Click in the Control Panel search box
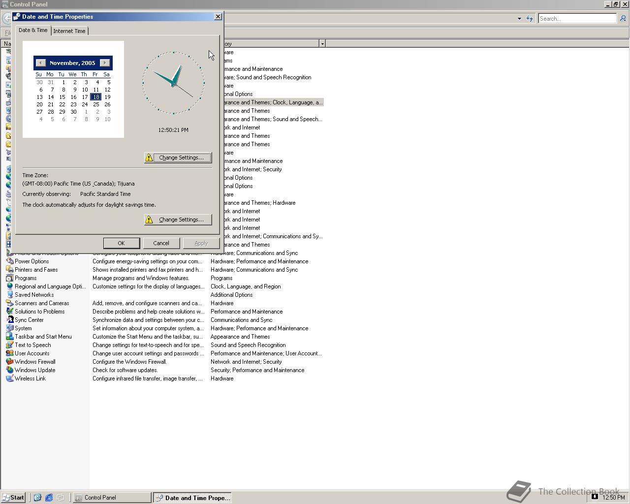 pyautogui.click(x=577, y=18)
